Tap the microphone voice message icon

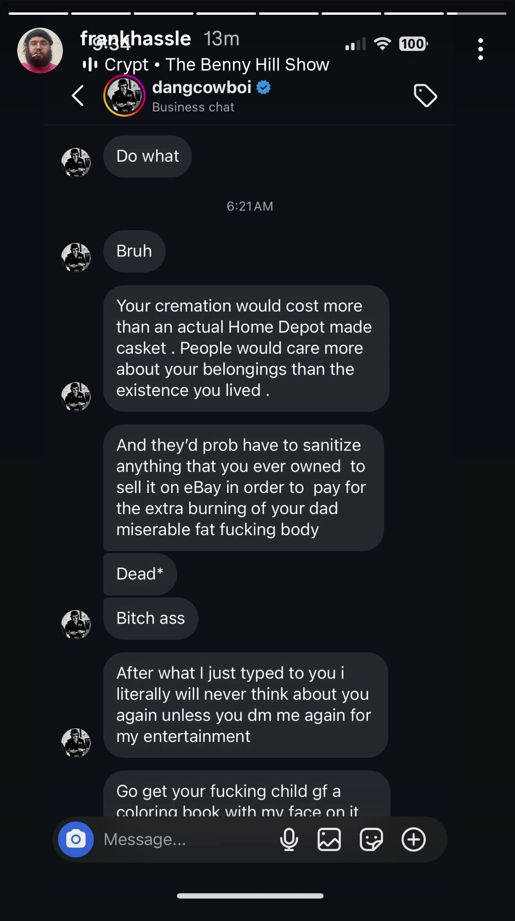click(289, 839)
